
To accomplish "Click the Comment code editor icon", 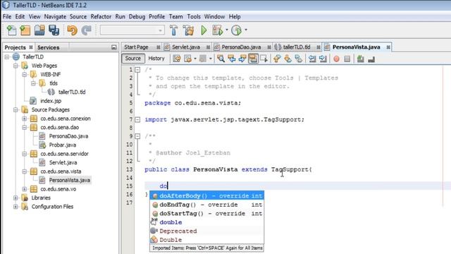I will point(360,59).
